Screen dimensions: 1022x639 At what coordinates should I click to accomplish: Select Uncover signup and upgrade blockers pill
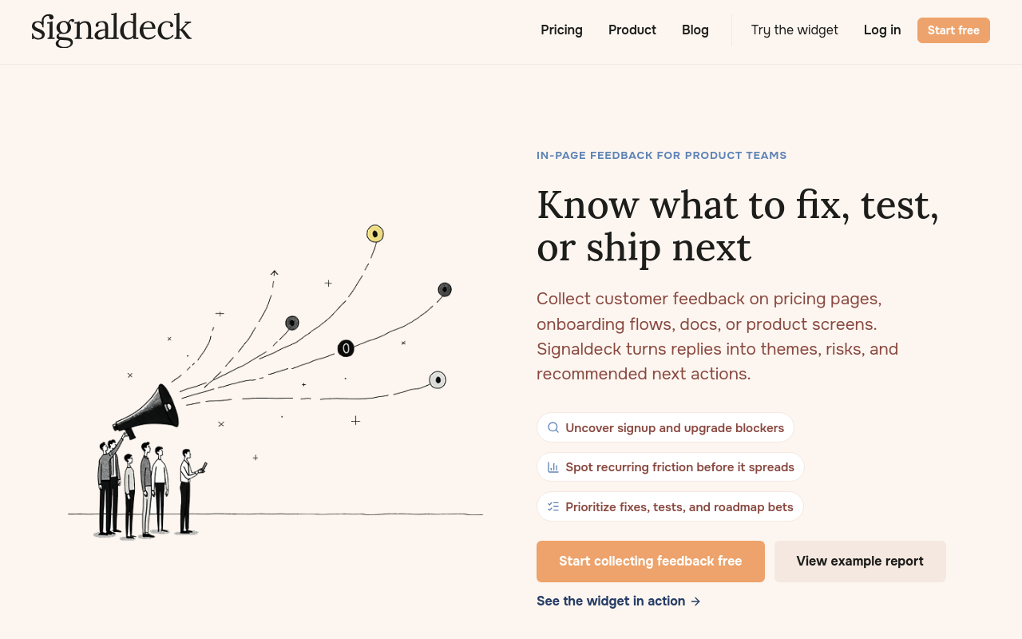point(665,427)
